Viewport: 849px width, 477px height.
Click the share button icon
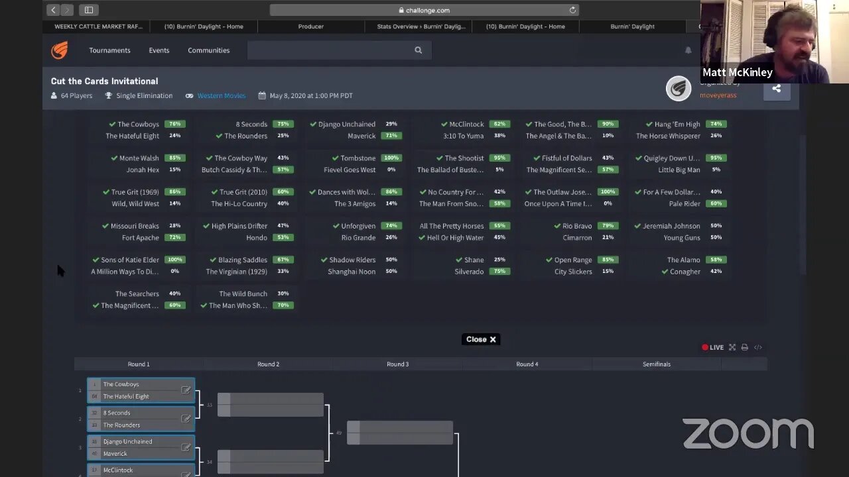click(x=777, y=88)
